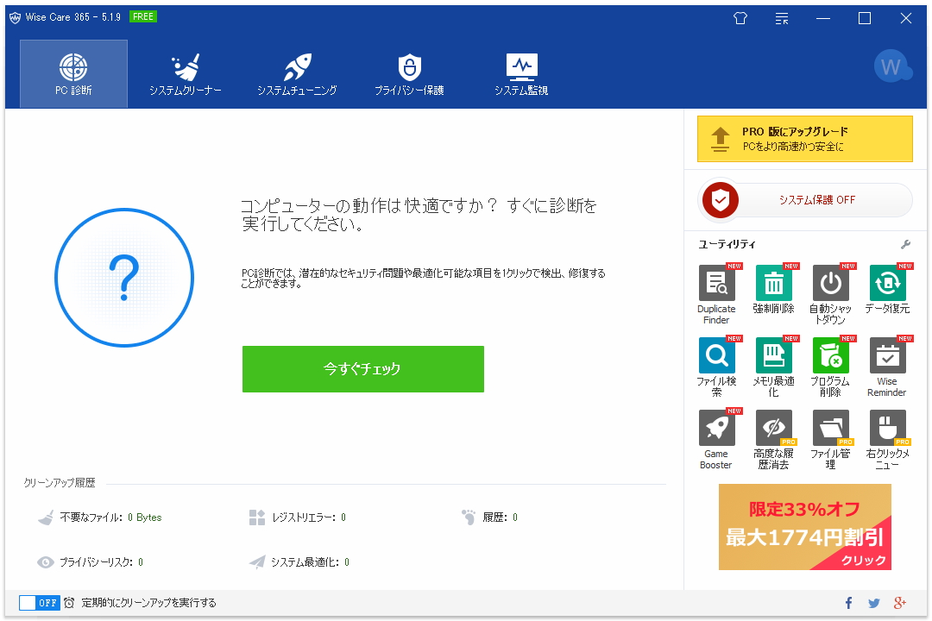Screen dimensions: 932x621
Task: Enable system protection (システム保護)
Action: [804, 200]
